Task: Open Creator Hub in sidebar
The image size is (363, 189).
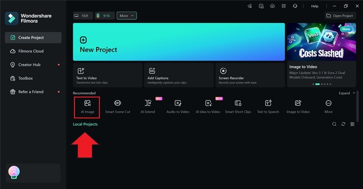Action: pos(33,65)
